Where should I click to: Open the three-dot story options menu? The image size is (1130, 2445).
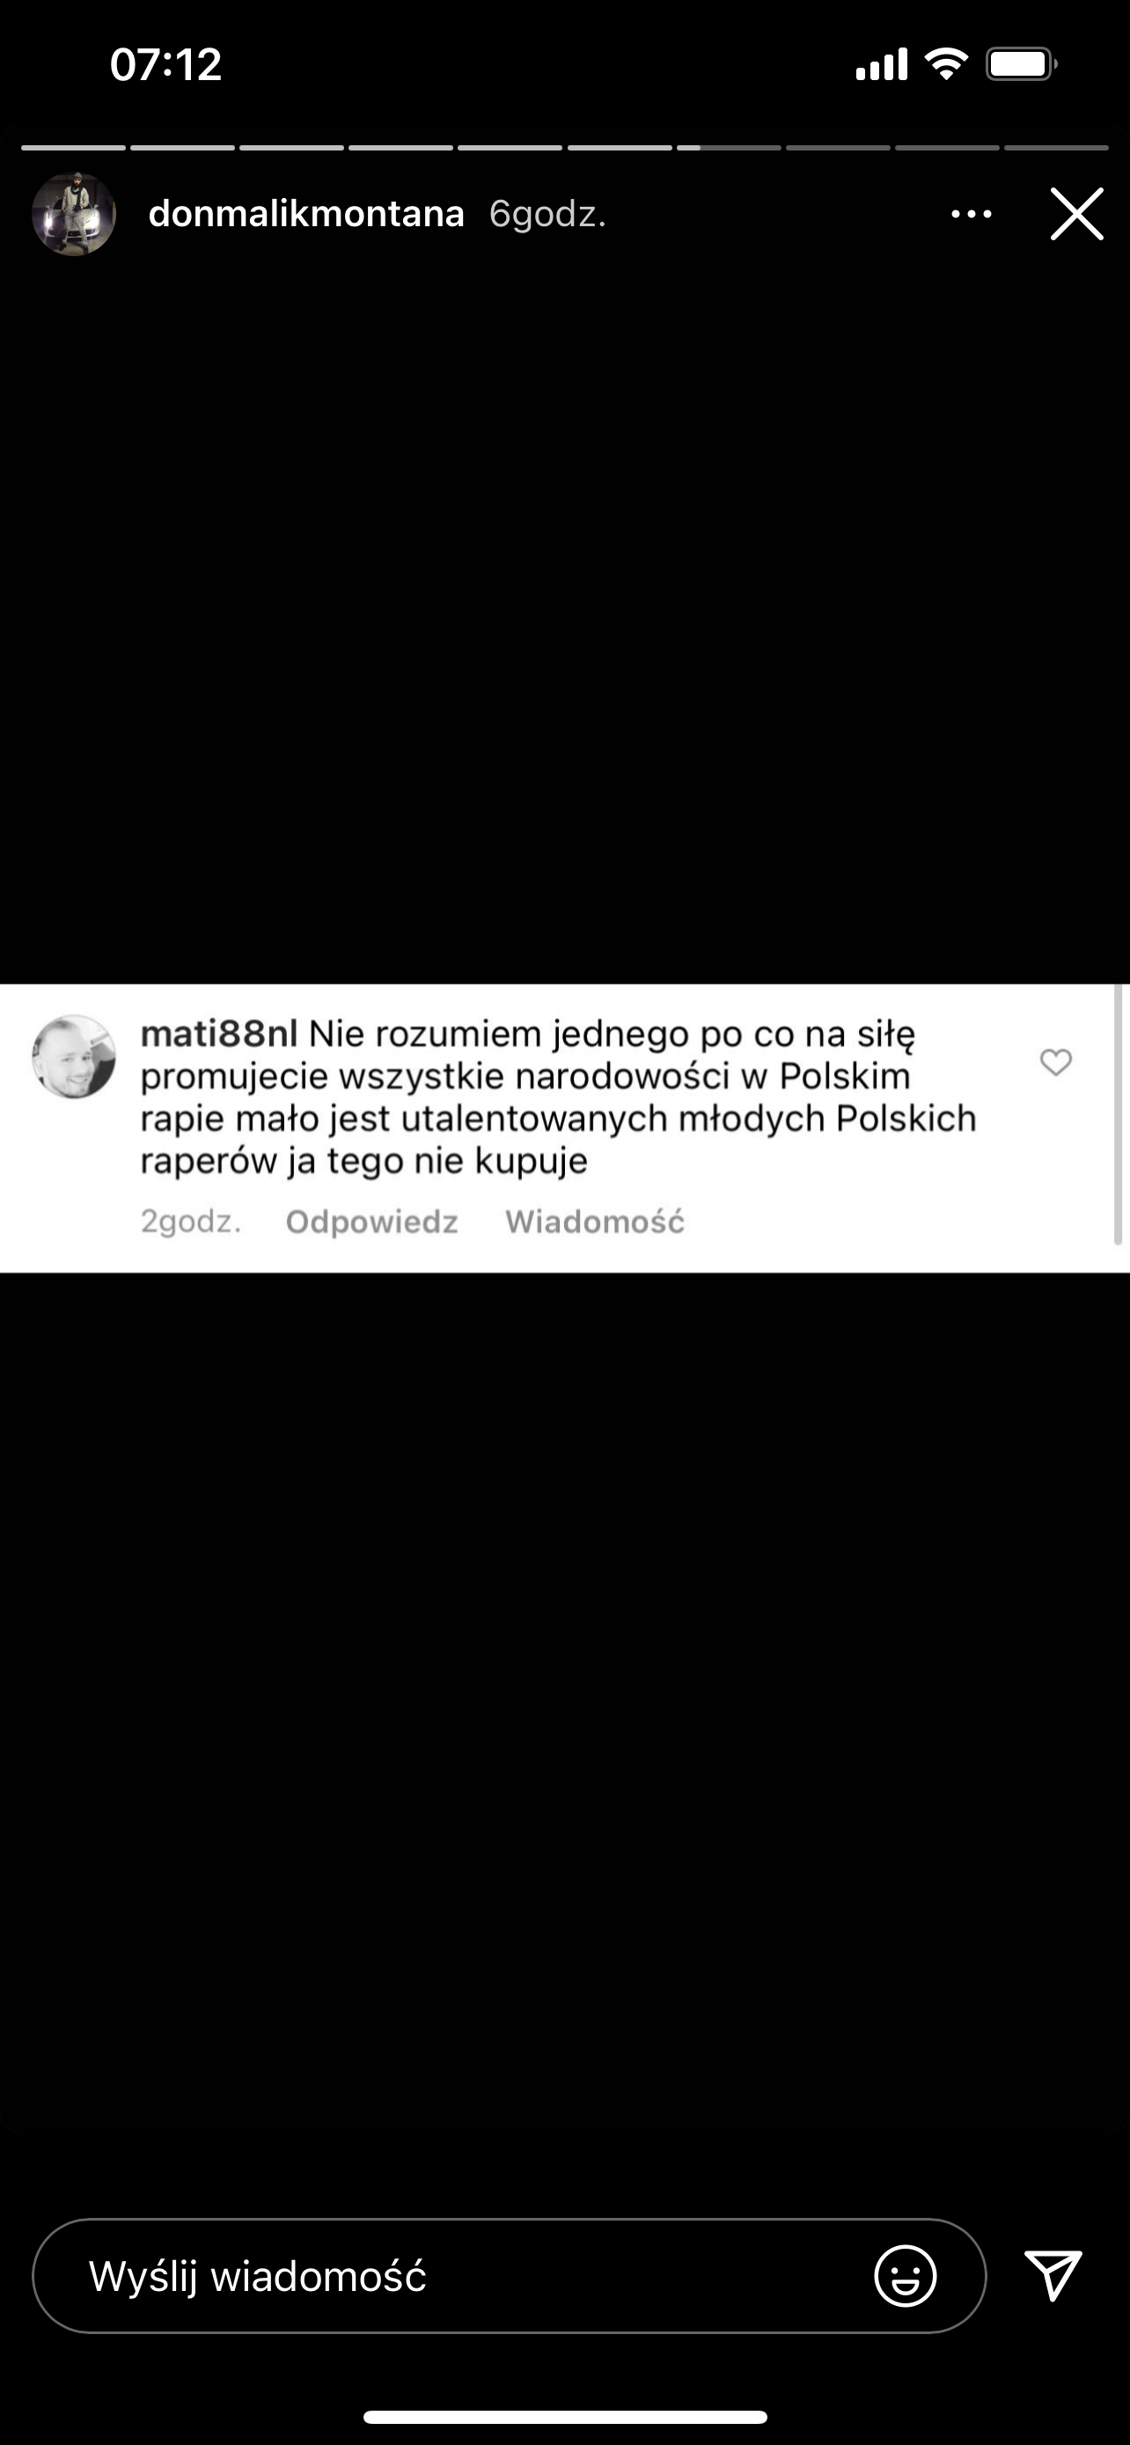click(972, 215)
